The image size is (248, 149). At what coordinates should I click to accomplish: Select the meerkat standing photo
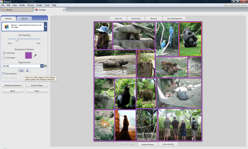[x=125, y=125]
